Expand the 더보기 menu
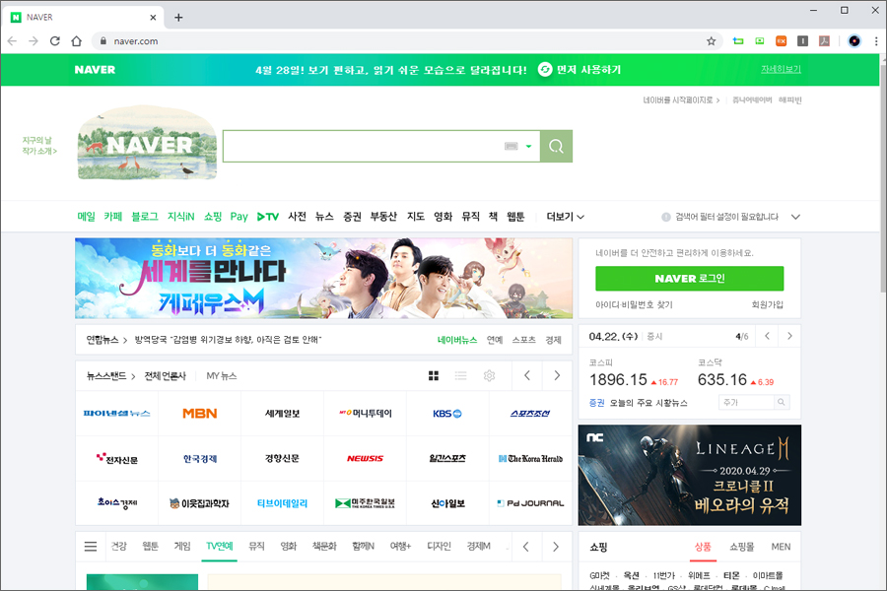 565,217
